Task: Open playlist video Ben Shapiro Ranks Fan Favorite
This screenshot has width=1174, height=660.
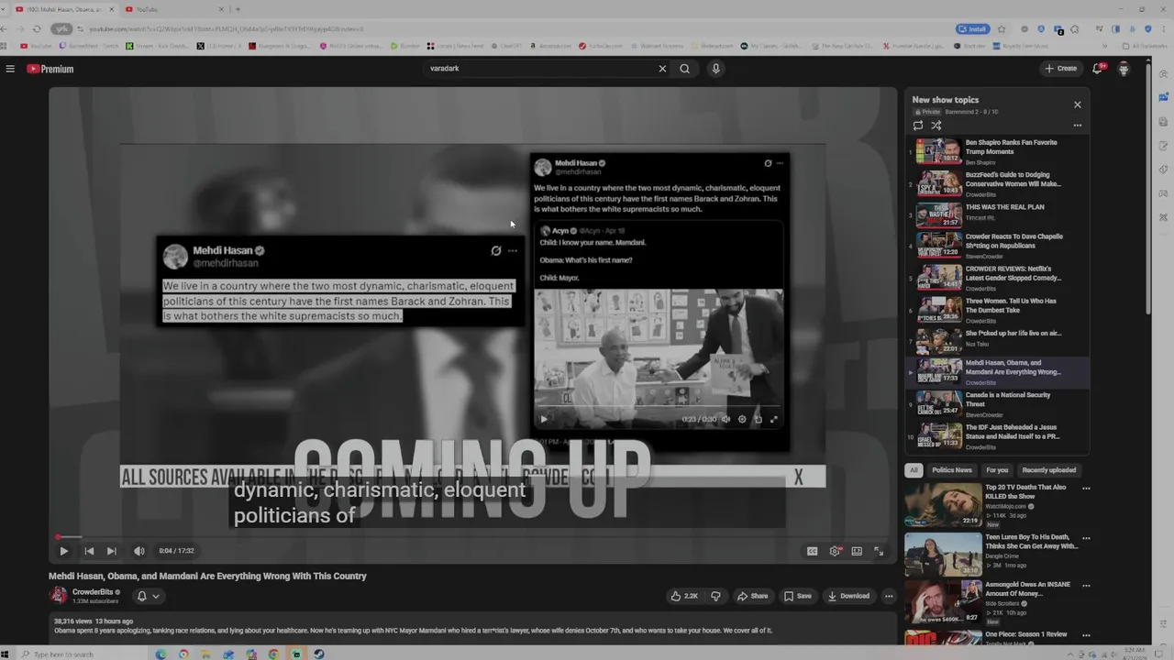Action: [998, 151]
